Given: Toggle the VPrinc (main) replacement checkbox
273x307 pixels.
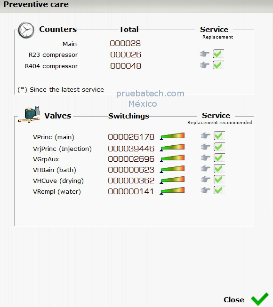Looking at the screenshot, I should point(219,135).
